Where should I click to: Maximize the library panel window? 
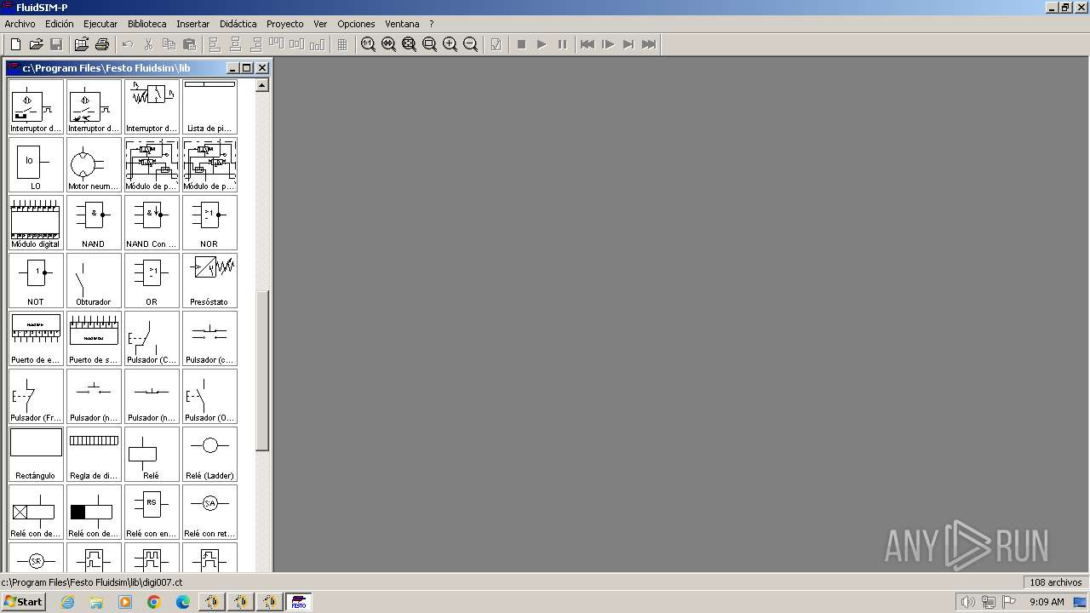[x=247, y=68]
